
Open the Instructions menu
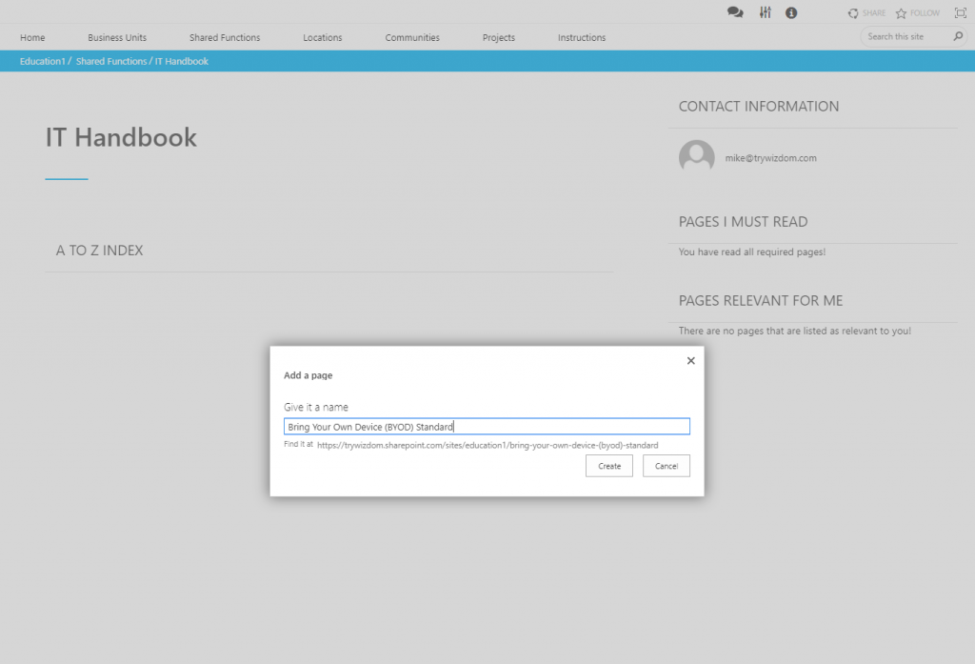pyautogui.click(x=582, y=37)
